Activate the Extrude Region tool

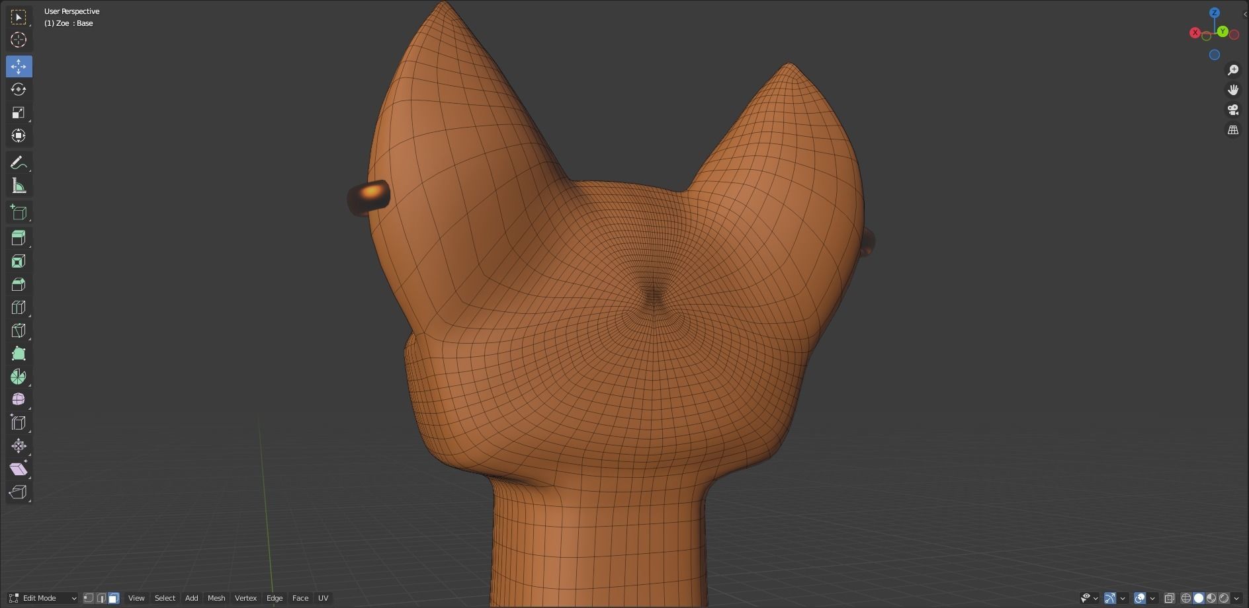point(19,238)
